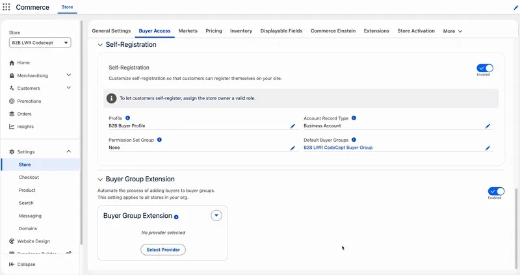Image resolution: width=520 pixels, height=275 pixels.
Task: Click the sidebar vertical scrollbar
Action: click(x=81, y=133)
